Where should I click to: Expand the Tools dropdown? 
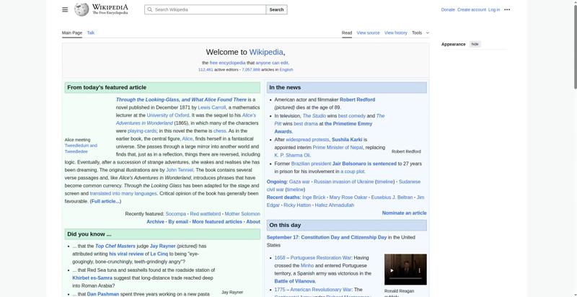420,32
